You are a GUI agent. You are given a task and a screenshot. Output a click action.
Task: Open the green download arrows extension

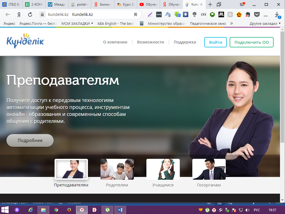[177, 14]
